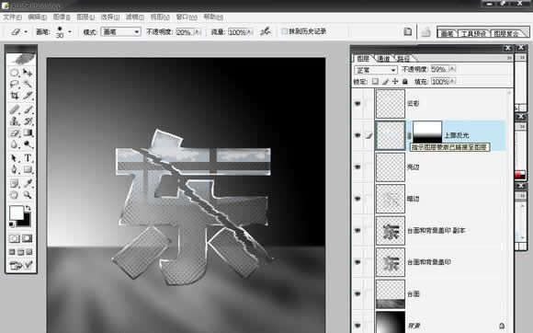Hide the 亮边 layer eye icon
Viewport: 533px width, 333px height.
click(357, 167)
